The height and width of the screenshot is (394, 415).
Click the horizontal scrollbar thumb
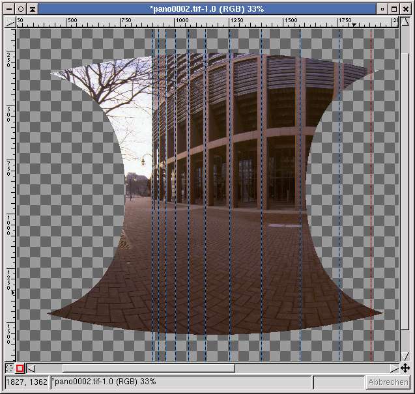[x=149, y=368]
